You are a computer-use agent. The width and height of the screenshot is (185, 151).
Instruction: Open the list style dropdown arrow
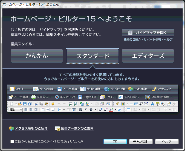pyautogui.click(x=64, y=110)
